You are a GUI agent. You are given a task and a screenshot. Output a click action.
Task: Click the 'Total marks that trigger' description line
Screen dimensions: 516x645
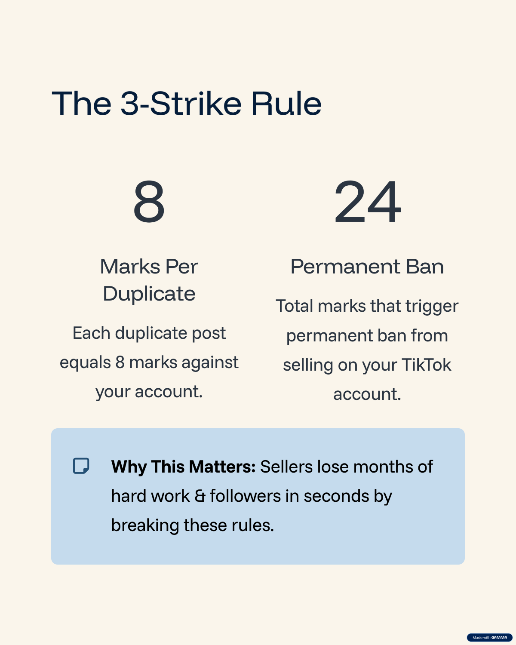[367, 306]
